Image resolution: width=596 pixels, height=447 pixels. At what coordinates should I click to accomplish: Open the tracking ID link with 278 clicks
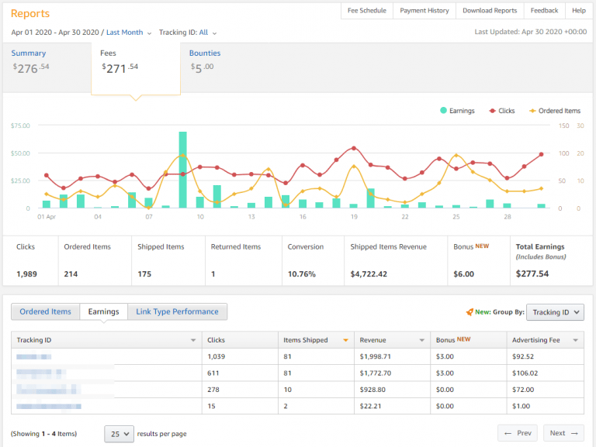tap(48, 390)
